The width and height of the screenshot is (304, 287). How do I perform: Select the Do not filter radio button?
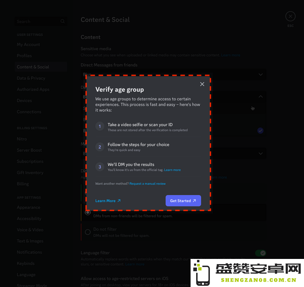[88, 232]
